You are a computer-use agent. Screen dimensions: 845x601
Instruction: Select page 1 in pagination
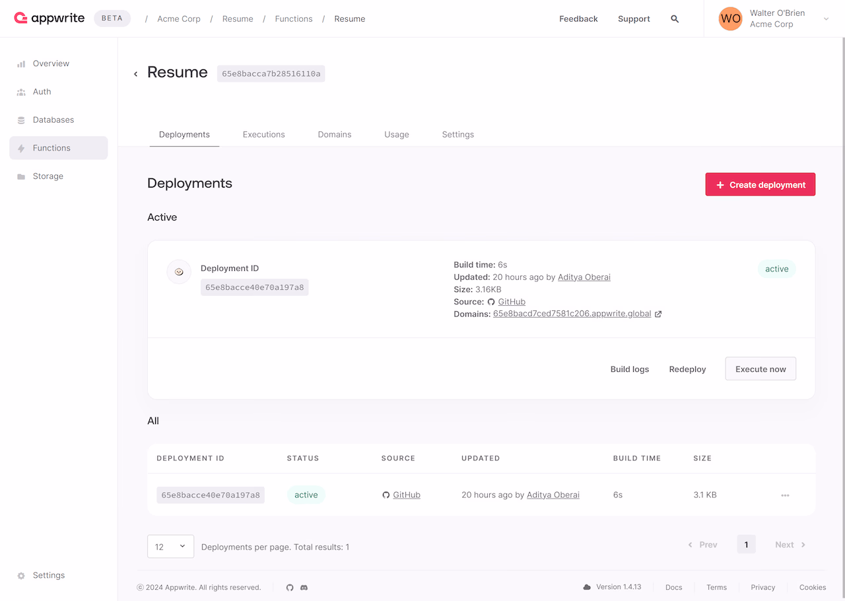click(x=747, y=545)
